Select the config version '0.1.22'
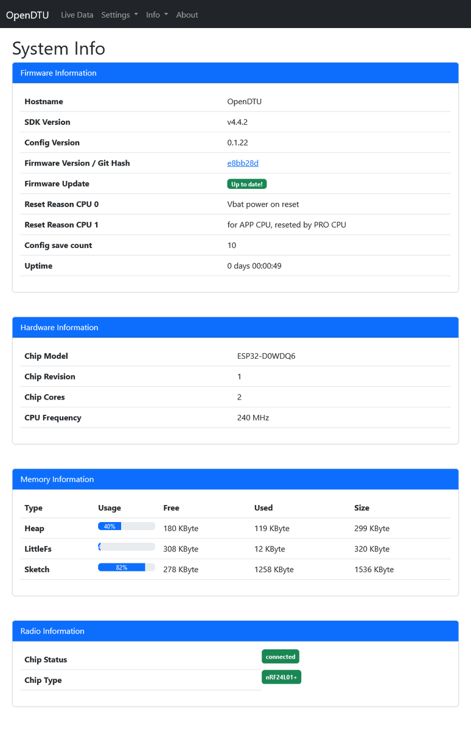471x731 pixels. tap(237, 143)
